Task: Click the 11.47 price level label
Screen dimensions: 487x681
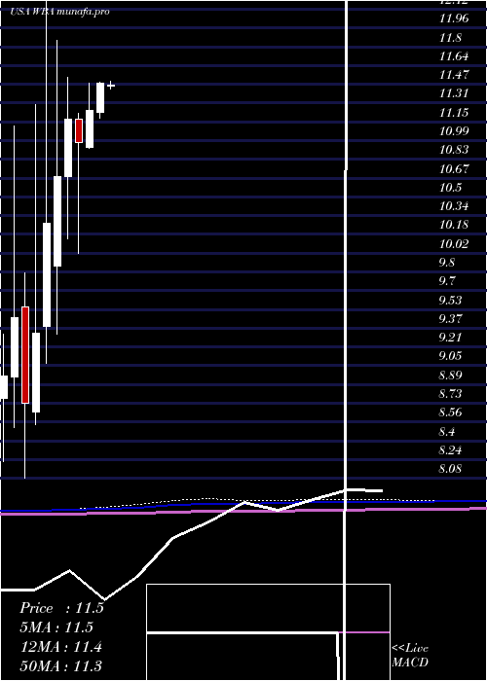Action: pos(454,75)
